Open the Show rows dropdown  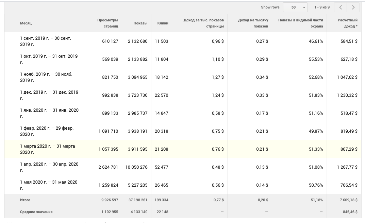click(295, 7)
